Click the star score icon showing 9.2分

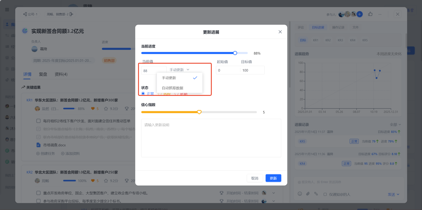pyautogui.click(x=105, y=181)
